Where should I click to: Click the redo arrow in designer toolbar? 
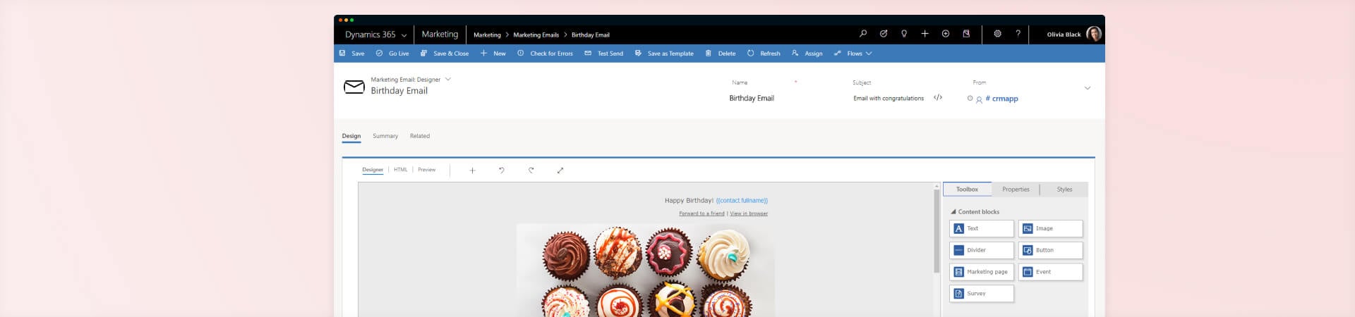[531, 170]
